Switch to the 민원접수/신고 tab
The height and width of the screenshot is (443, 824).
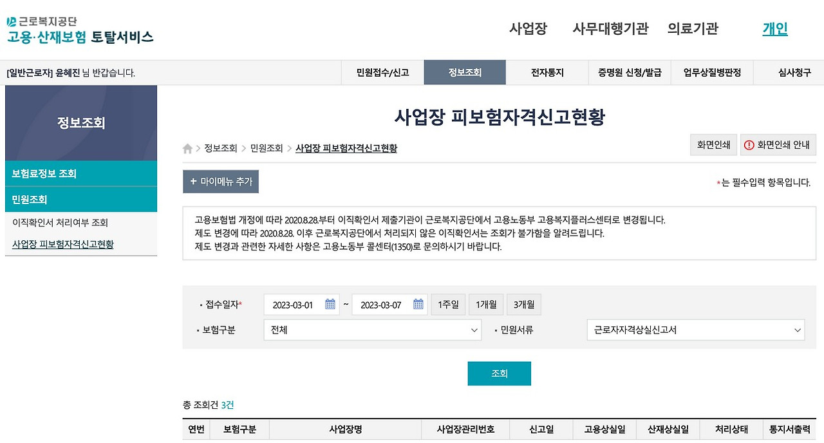pyautogui.click(x=383, y=72)
